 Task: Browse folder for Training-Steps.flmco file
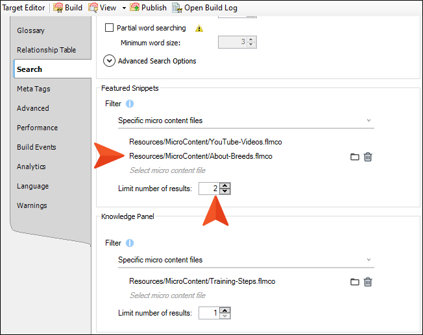tap(355, 282)
